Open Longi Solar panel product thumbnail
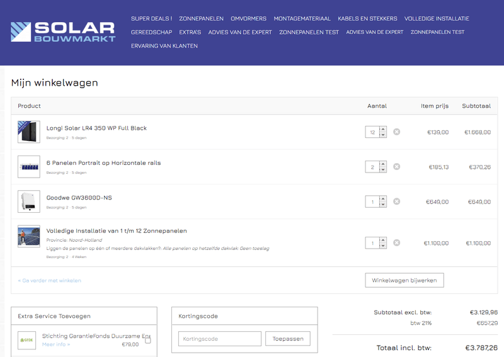The height and width of the screenshot is (357, 504). tap(29, 132)
